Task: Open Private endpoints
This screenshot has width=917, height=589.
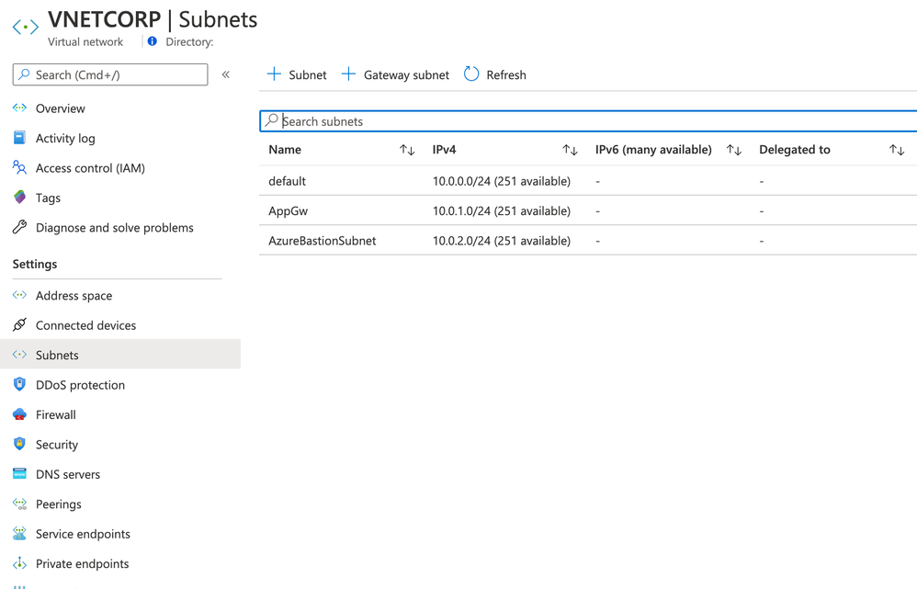Action: (x=83, y=564)
